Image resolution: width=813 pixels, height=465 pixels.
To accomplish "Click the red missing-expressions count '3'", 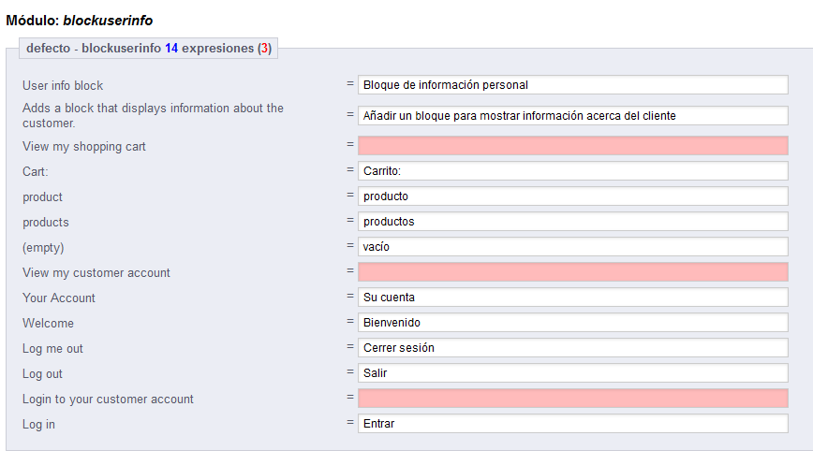I will (265, 49).
